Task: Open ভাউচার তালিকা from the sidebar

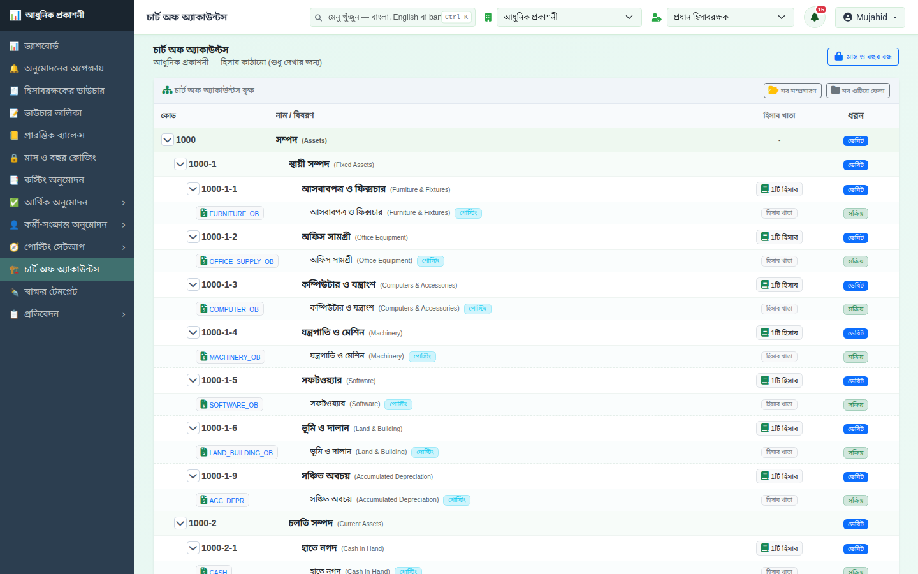Action: 67,113
